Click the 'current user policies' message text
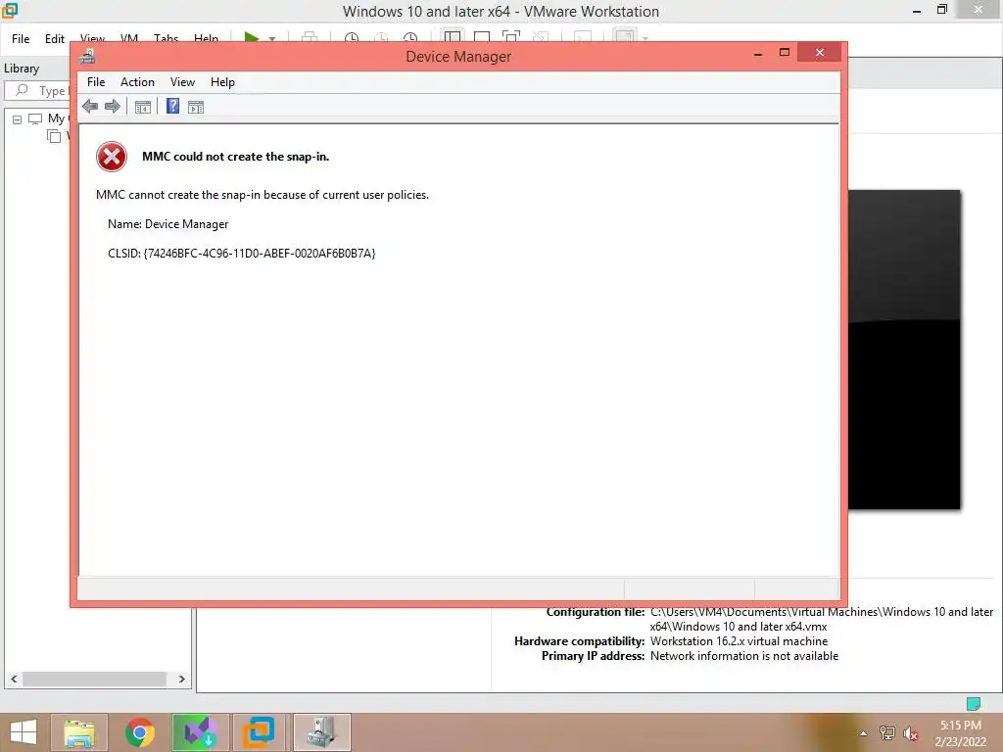The height and width of the screenshot is (752, 1003). coord(263,195)
